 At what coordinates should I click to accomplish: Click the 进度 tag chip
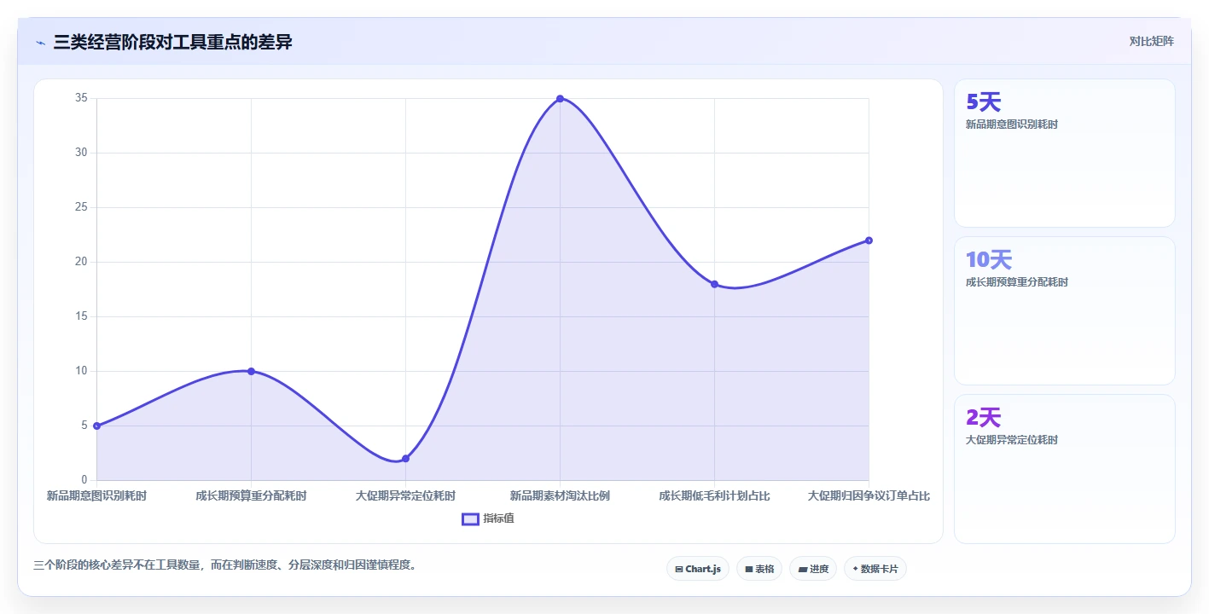tap(813, 569)
